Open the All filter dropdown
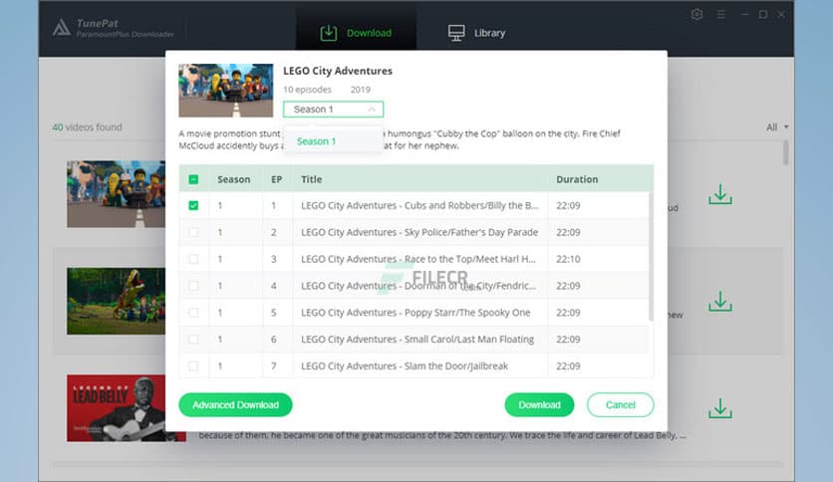833x482 pixels. pos(777,126)
